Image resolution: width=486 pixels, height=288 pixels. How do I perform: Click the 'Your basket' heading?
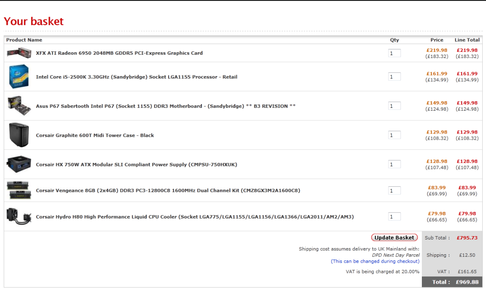(33, 21)
